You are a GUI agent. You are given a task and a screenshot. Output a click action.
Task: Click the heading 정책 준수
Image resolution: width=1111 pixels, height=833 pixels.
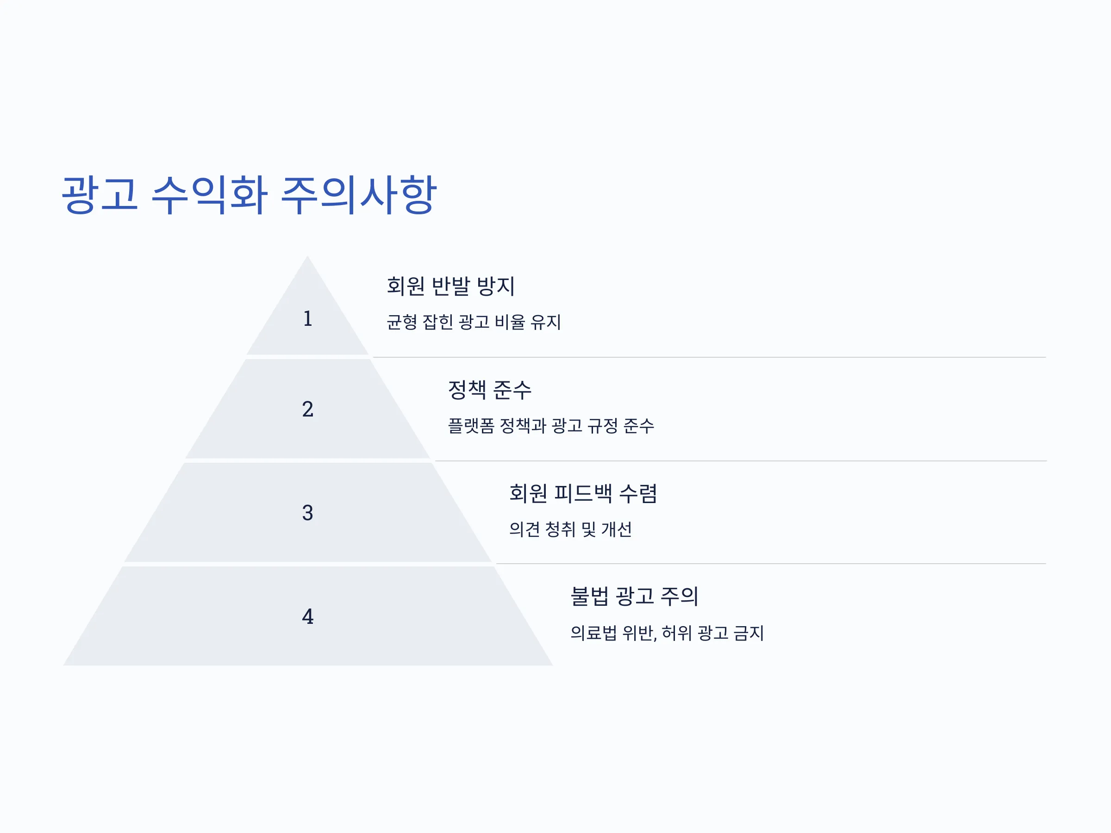490,390
